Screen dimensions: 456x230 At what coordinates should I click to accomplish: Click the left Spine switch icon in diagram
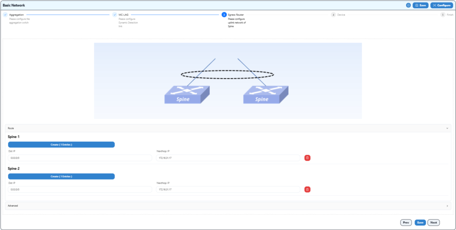click(x=187, y=94)
